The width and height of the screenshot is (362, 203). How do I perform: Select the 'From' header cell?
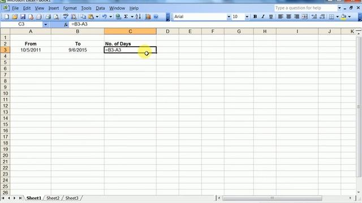[x=31, y=44]
